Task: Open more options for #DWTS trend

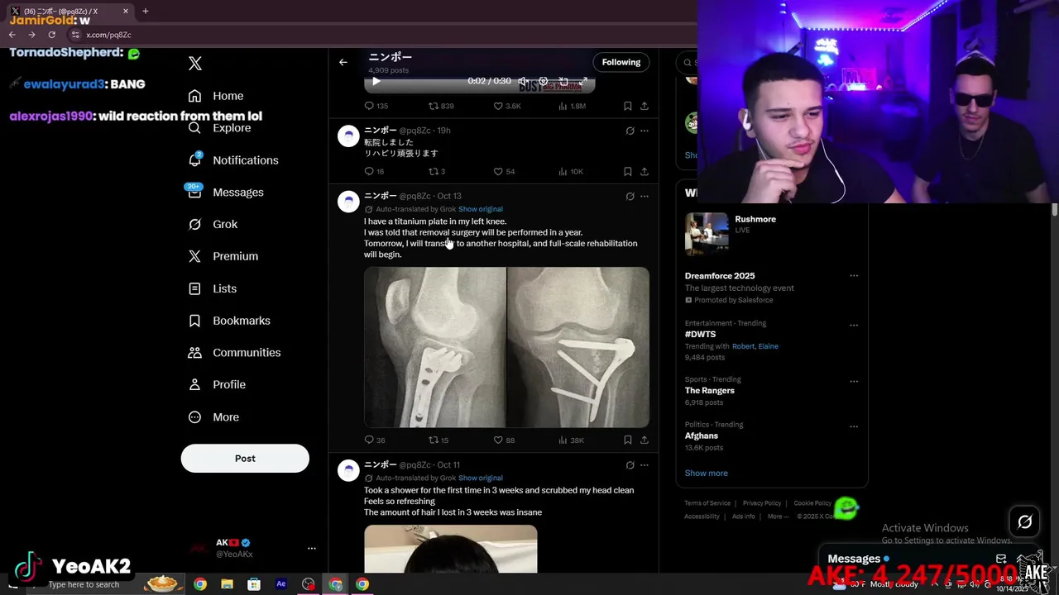Action: [854, 324]
